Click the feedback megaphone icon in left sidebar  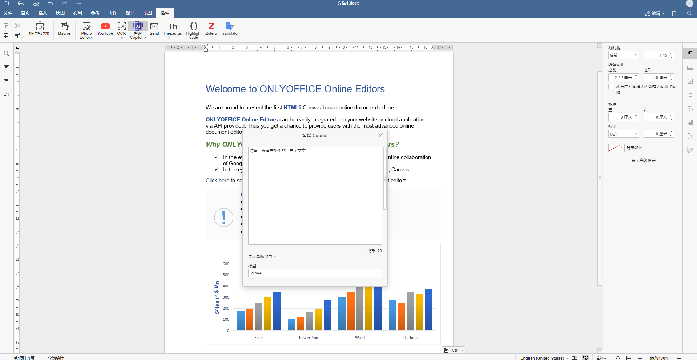coord(7,95)
